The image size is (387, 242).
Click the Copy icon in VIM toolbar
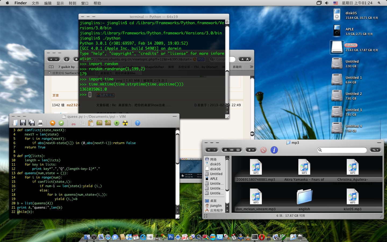pos(82,123)
